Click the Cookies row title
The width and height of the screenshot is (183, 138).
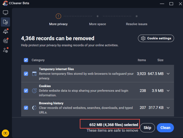tap(45, 86)
